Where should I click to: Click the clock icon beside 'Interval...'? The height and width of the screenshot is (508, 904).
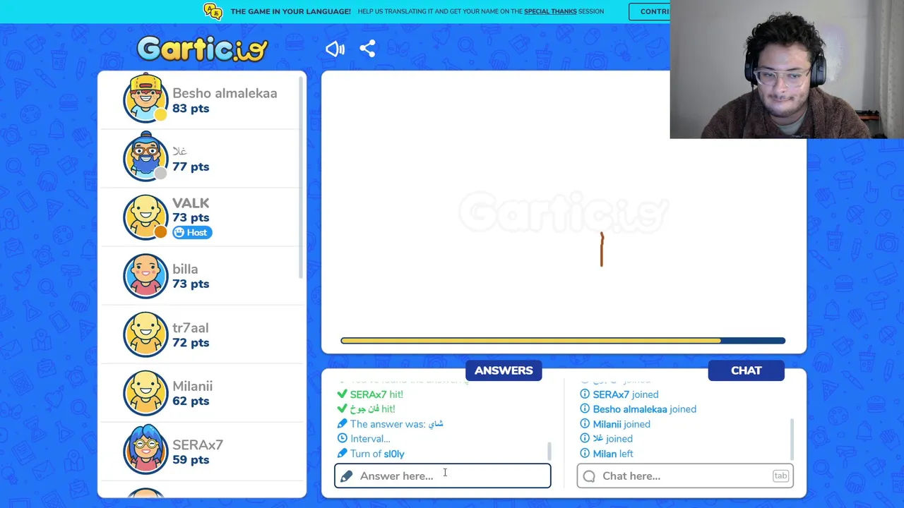pos(342,439)
